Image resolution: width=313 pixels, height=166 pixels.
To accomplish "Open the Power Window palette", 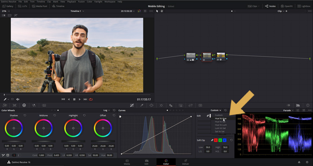I will [x=151, y=105].
